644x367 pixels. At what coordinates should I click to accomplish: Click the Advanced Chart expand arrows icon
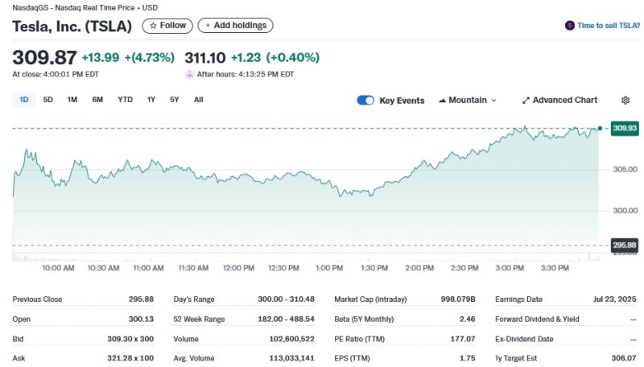click(x=526, y=101)
